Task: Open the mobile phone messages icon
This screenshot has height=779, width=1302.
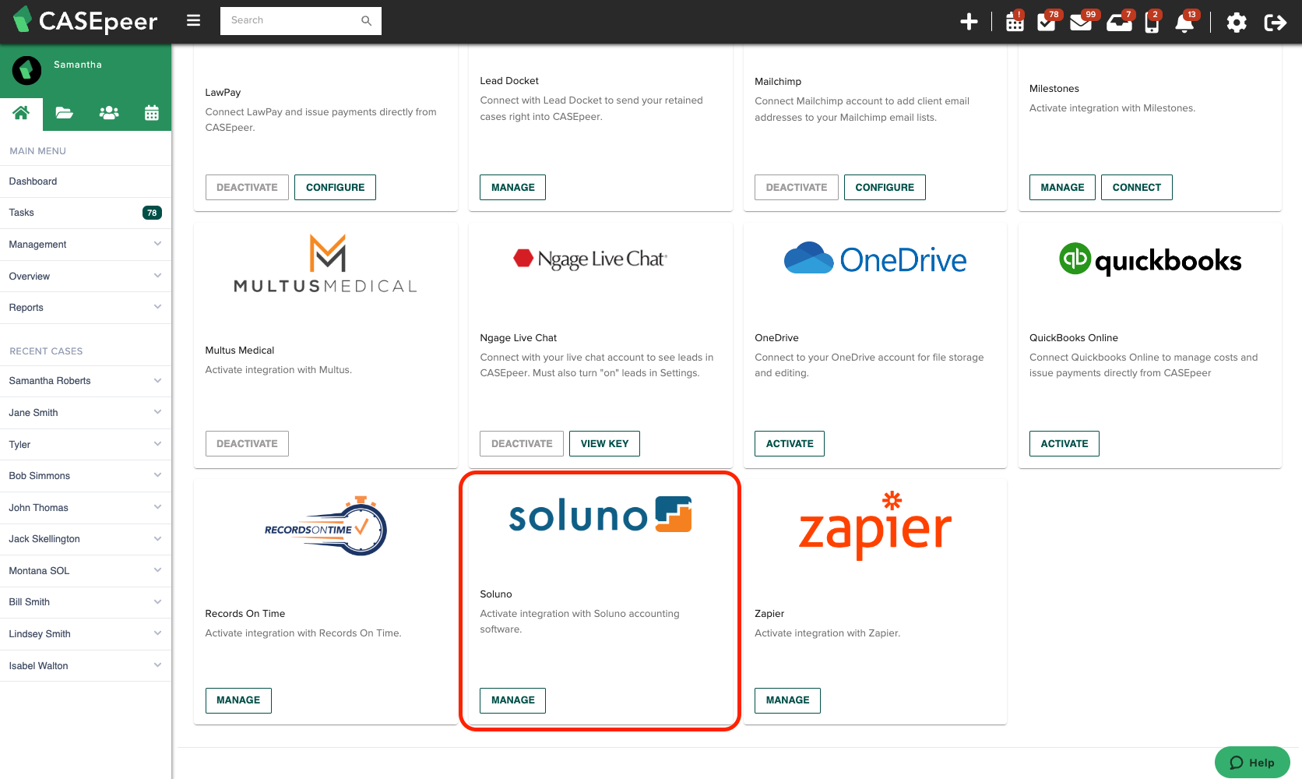Action: click(x=1152, y=22)
